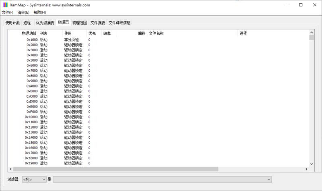Select the row with address 0x16000
The height and width of the screenshot is (191, 322).
159,147
